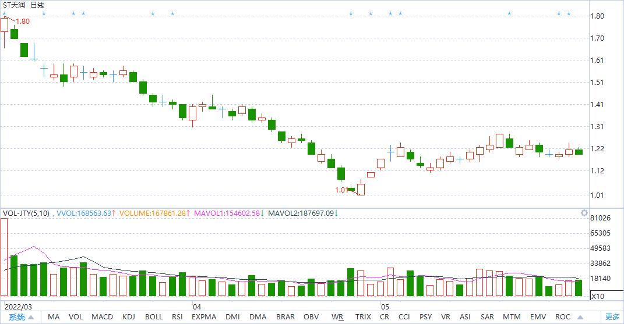Viewport: 624px width, 324px height.
Task: Open the VR indicator
Action: point(446,317)
